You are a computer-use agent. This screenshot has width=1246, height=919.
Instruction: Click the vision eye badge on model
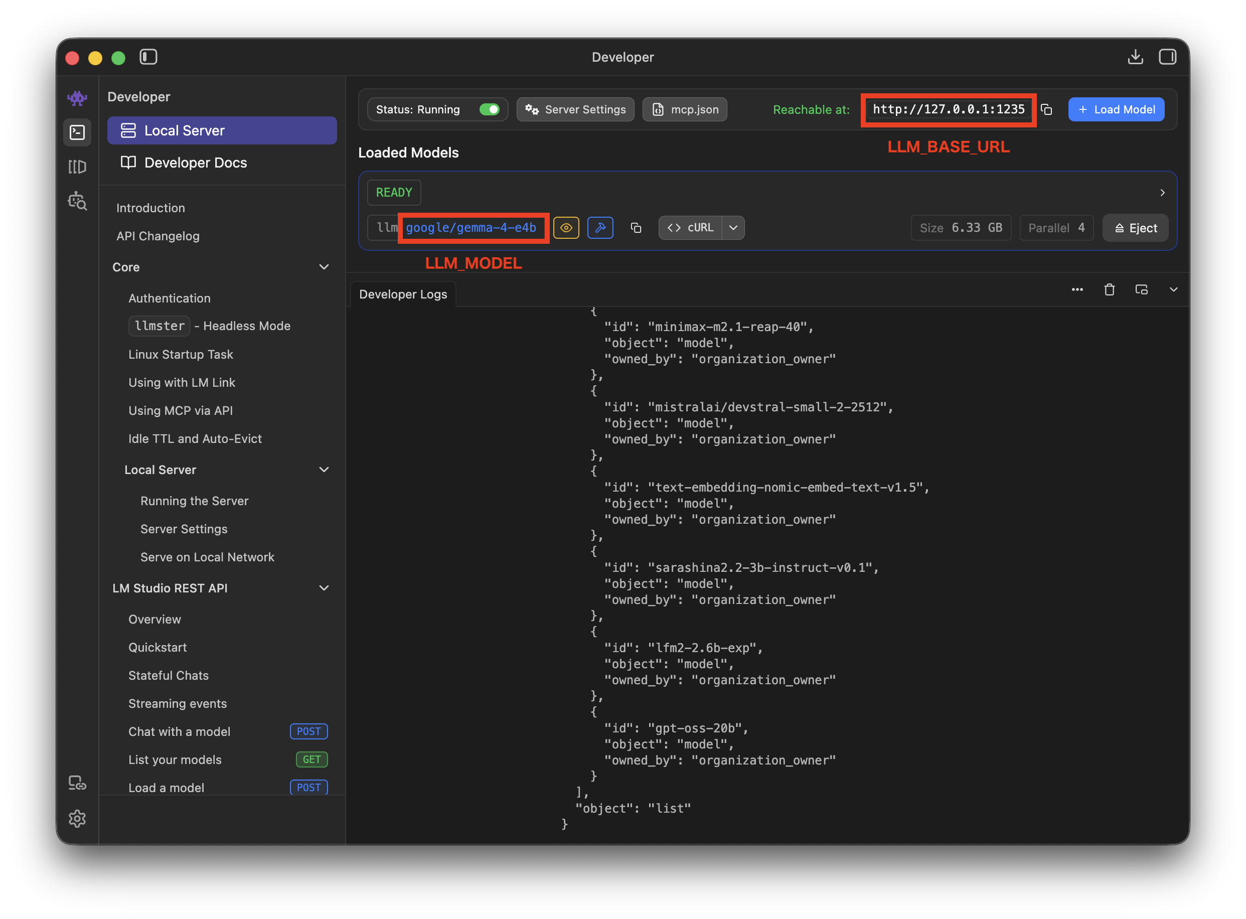566,228
